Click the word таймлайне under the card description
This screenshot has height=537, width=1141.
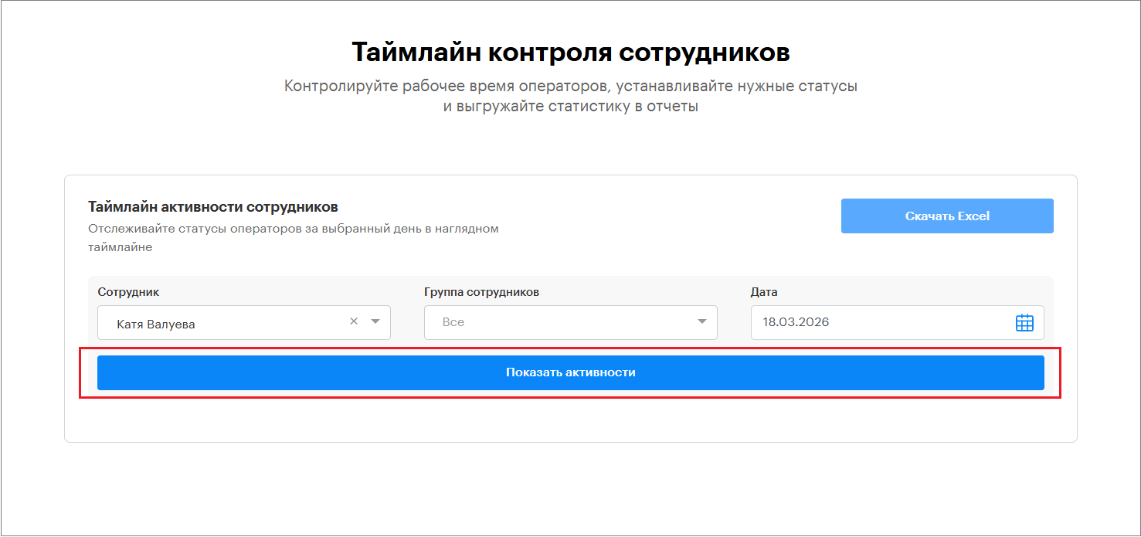(x=120, y=247)
